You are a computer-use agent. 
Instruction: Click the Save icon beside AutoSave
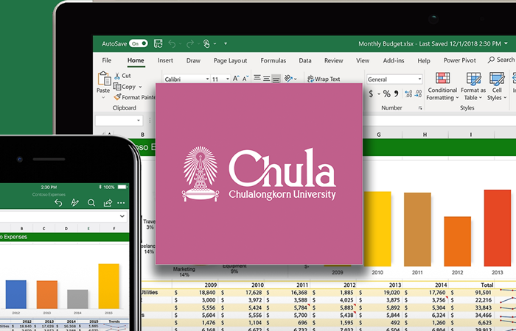[158, 43]
